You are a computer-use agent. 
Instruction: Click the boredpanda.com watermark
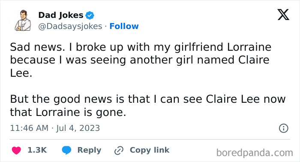click(x=255, y=153)
